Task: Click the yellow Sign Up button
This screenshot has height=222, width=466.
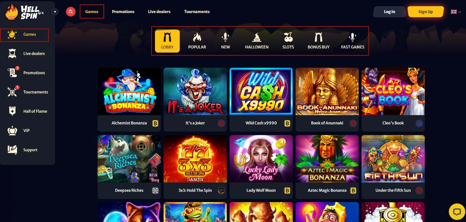Action: [425, 12]
